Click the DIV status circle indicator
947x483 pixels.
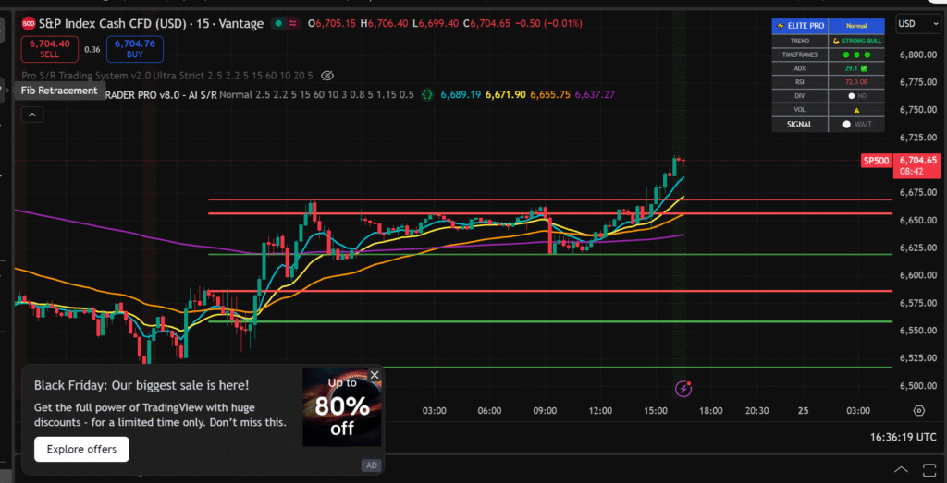pos(851,95)
